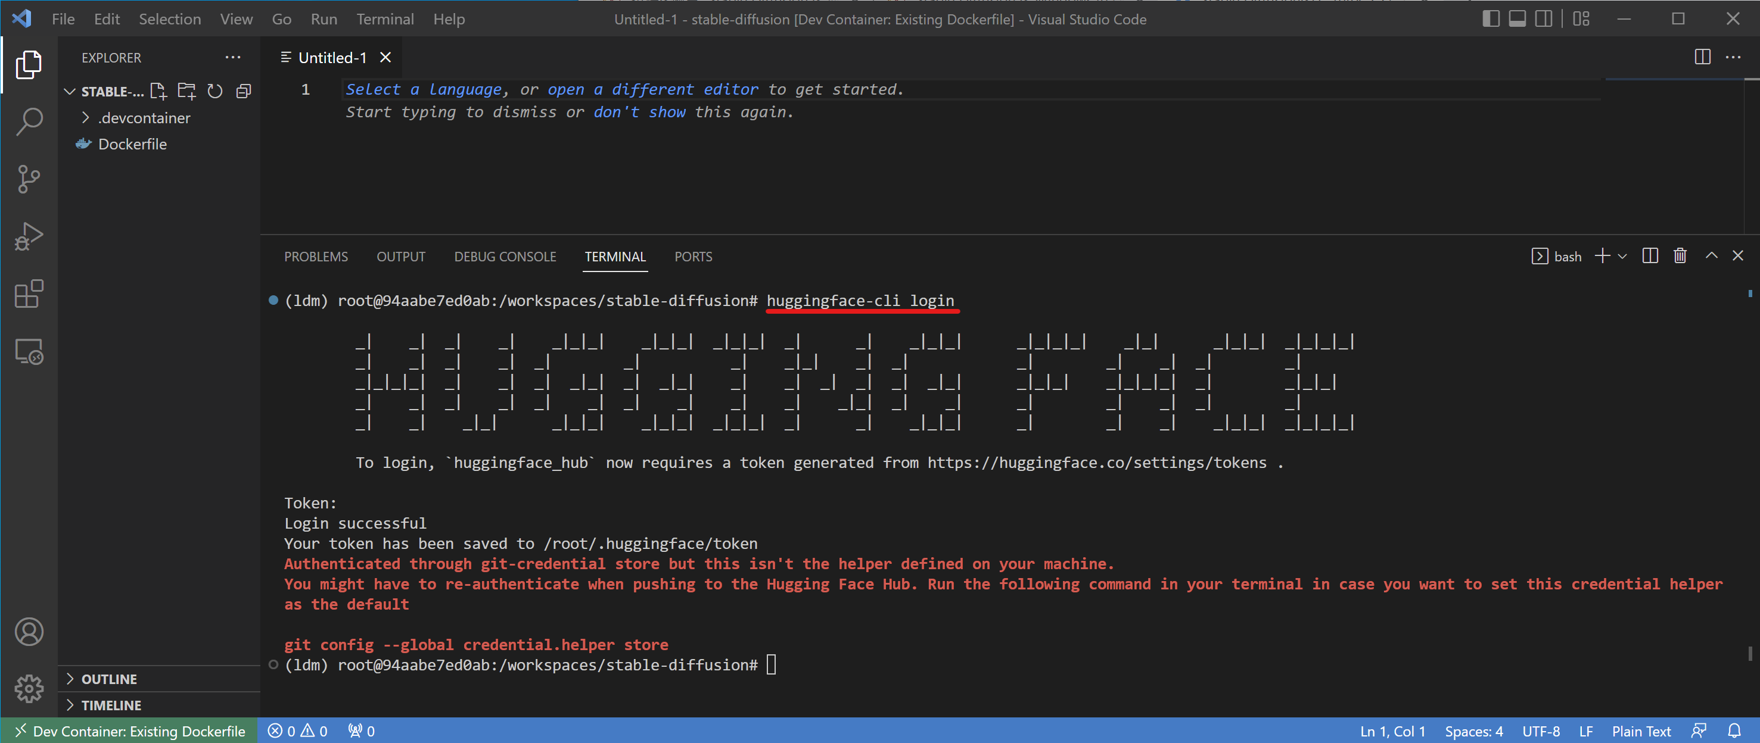Click the New File icon in Explorer
1760x743 pixels.
[158, 92]
